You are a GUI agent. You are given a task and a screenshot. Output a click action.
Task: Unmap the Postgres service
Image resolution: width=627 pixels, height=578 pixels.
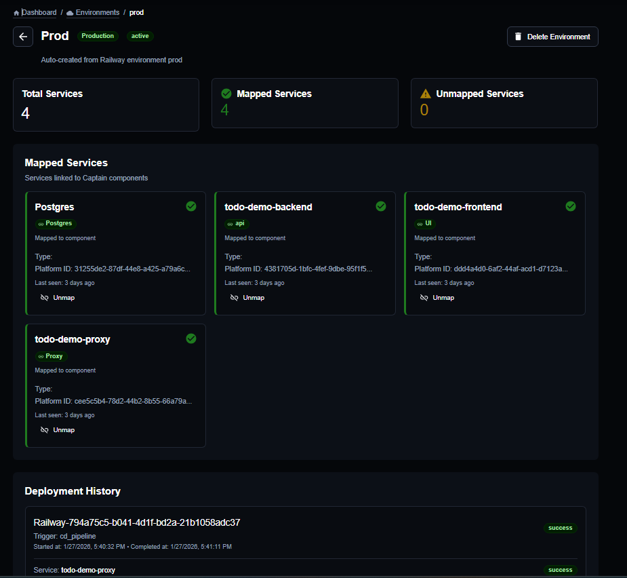[58, 298]
